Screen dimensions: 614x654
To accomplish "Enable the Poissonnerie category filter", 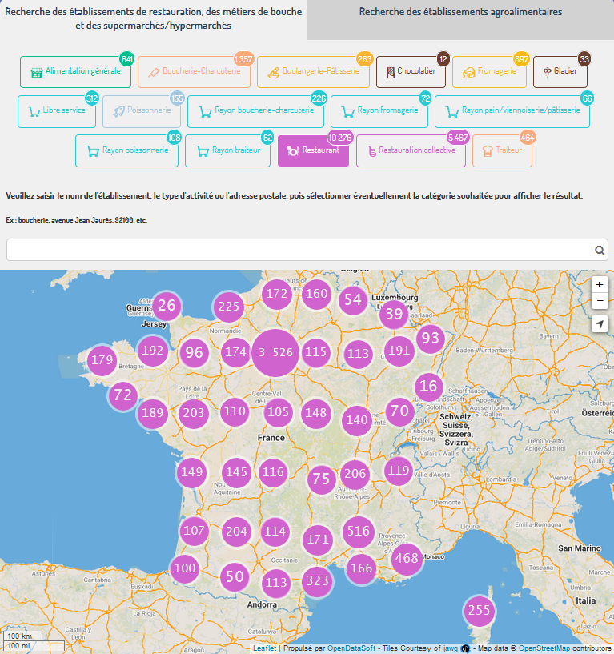I will [x=142, y=111].
